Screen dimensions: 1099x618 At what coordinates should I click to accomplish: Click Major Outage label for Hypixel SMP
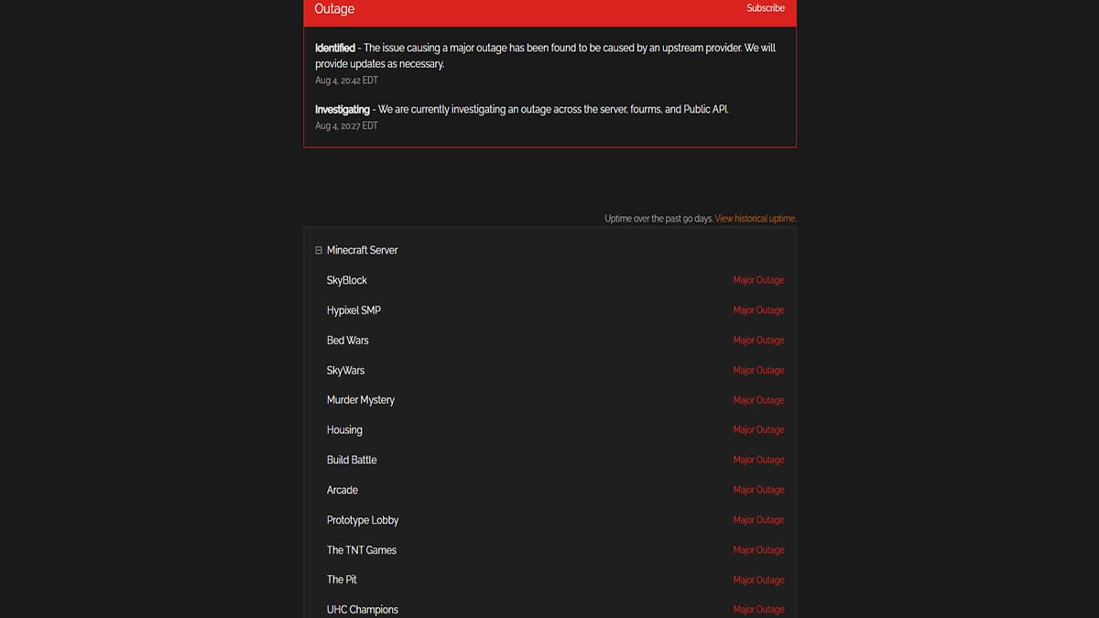click(x=758, y=309)
